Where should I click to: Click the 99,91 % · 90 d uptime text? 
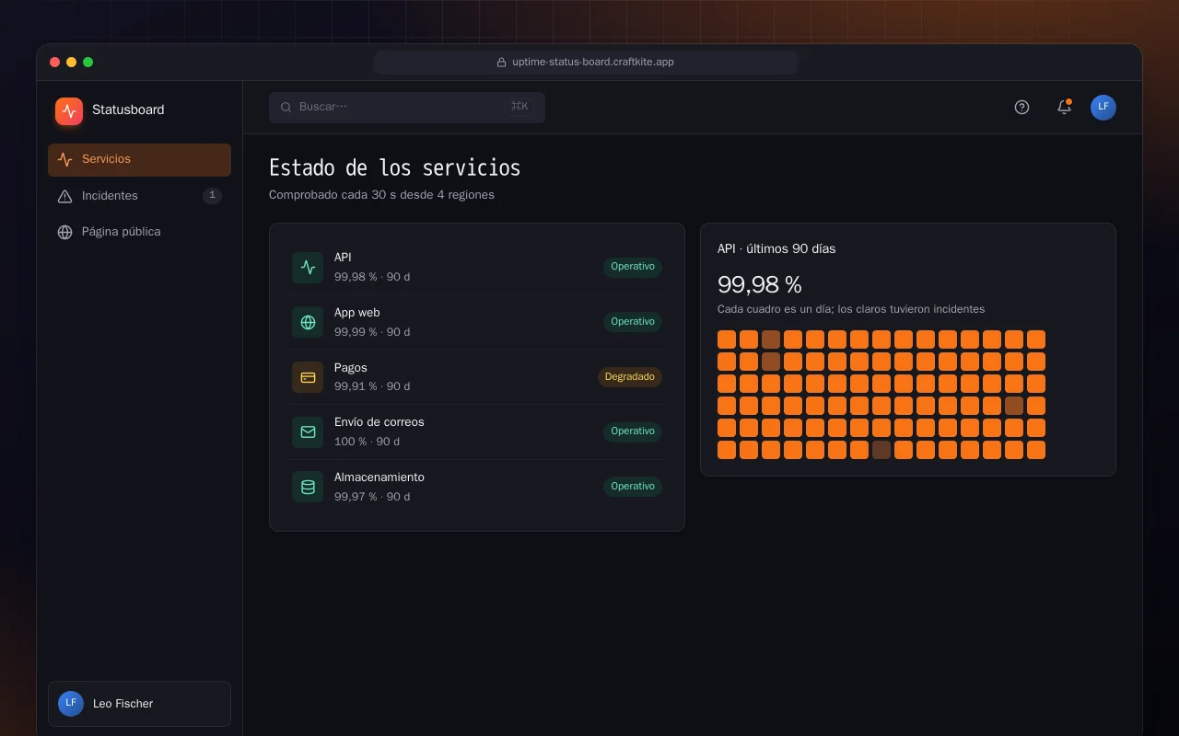pos(372,386)
